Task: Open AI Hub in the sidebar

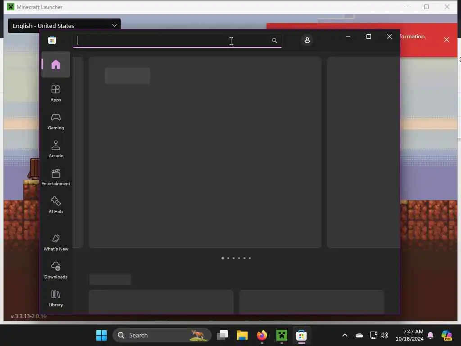Action: pyautogui.click(x=55, y=205)
